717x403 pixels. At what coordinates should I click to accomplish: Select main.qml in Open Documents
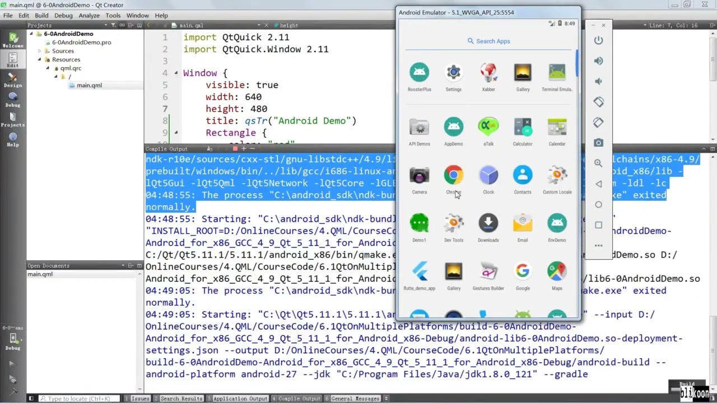click(40, 274)
